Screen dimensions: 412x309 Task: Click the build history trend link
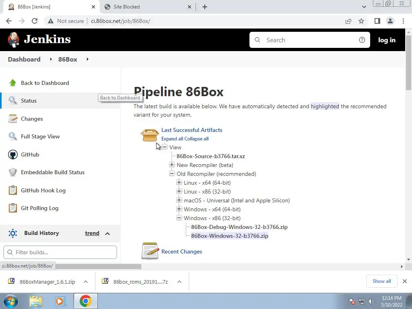point(92,233)
